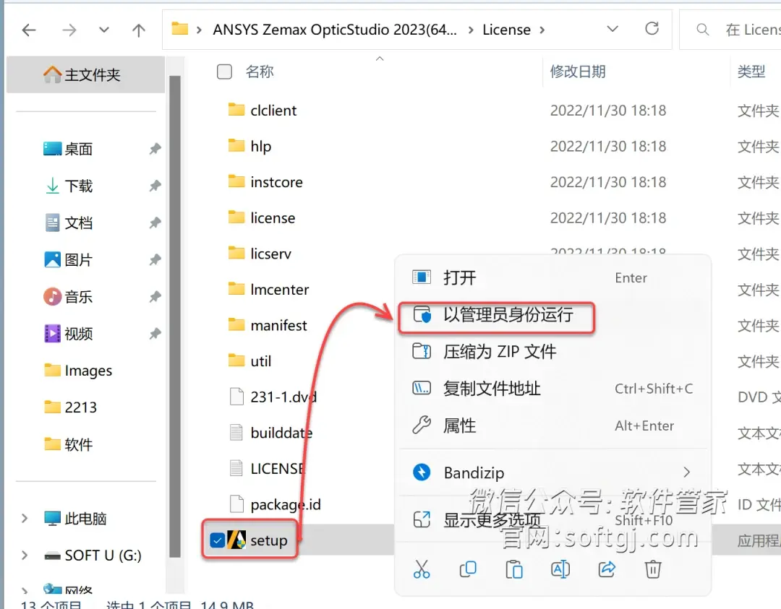This screenshot has width=781, height=609.
Task: Open the Bandizip submenu
Action: pos(553,472)
